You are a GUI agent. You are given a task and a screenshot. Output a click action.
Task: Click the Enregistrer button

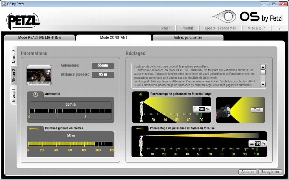click(270, 172)
